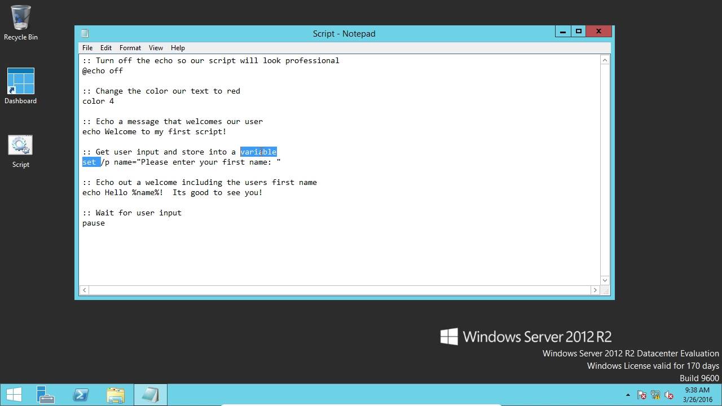Open the Edit menu
Screen dimensions: 722x406
click(x=106, y=48)
